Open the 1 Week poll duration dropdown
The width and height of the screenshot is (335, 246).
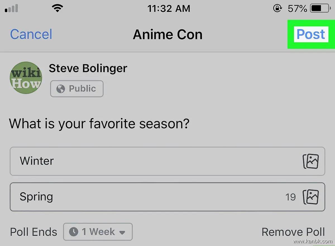click(x=98, y=232)
